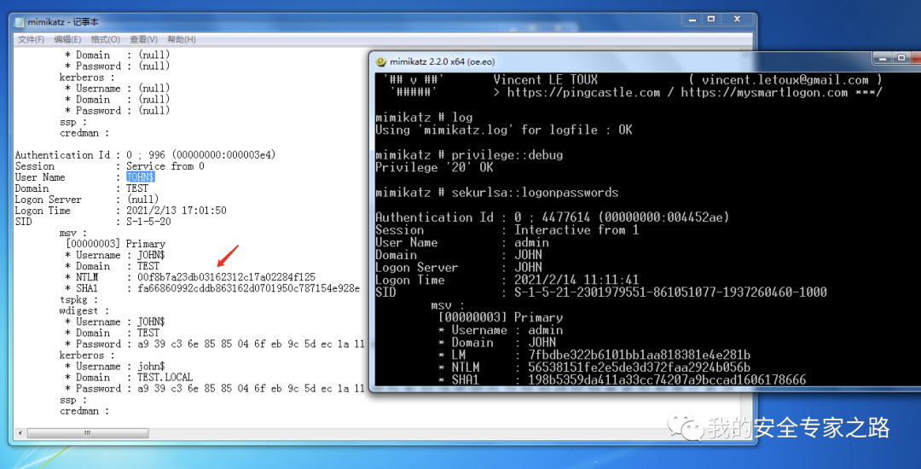Click the '[00000003] Primary' line in Notepad
The height and width of the screenshot is (469, 921).
pyautogui.click(x=115, y=244)
